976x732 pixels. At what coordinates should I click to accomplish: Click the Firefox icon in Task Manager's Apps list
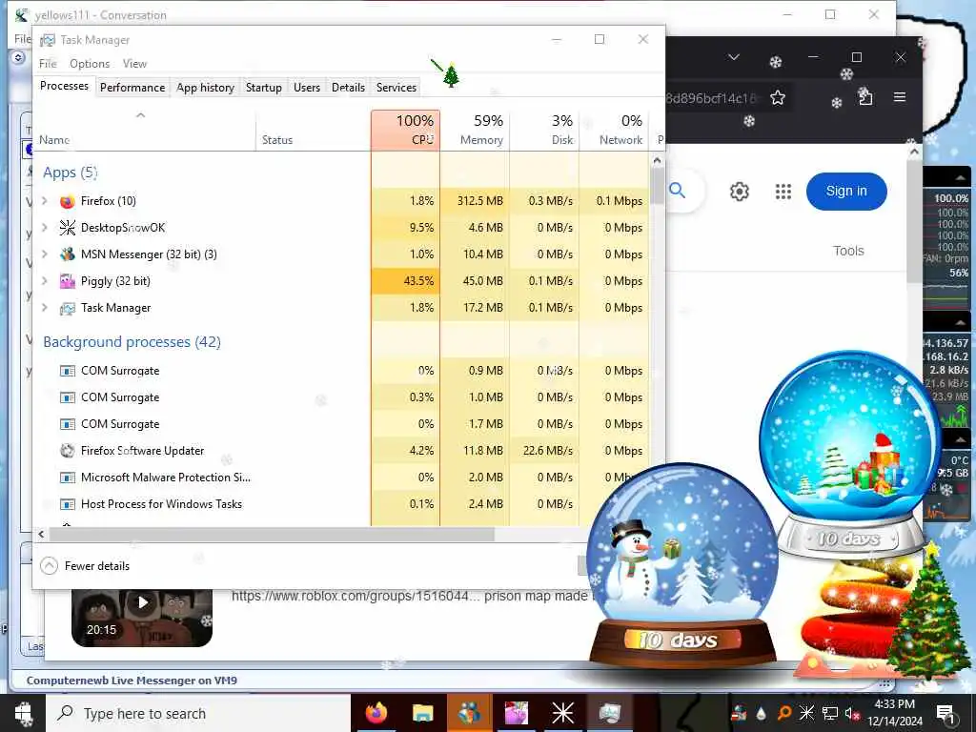[x=68, y=201]
